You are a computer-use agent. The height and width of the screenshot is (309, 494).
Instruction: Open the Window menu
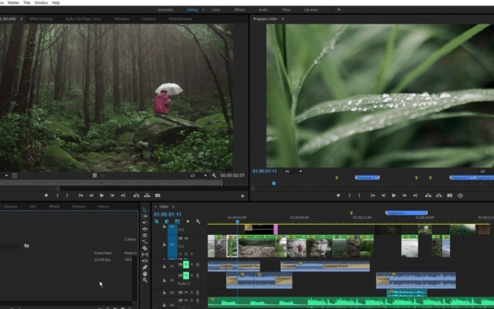pos(41,2)
